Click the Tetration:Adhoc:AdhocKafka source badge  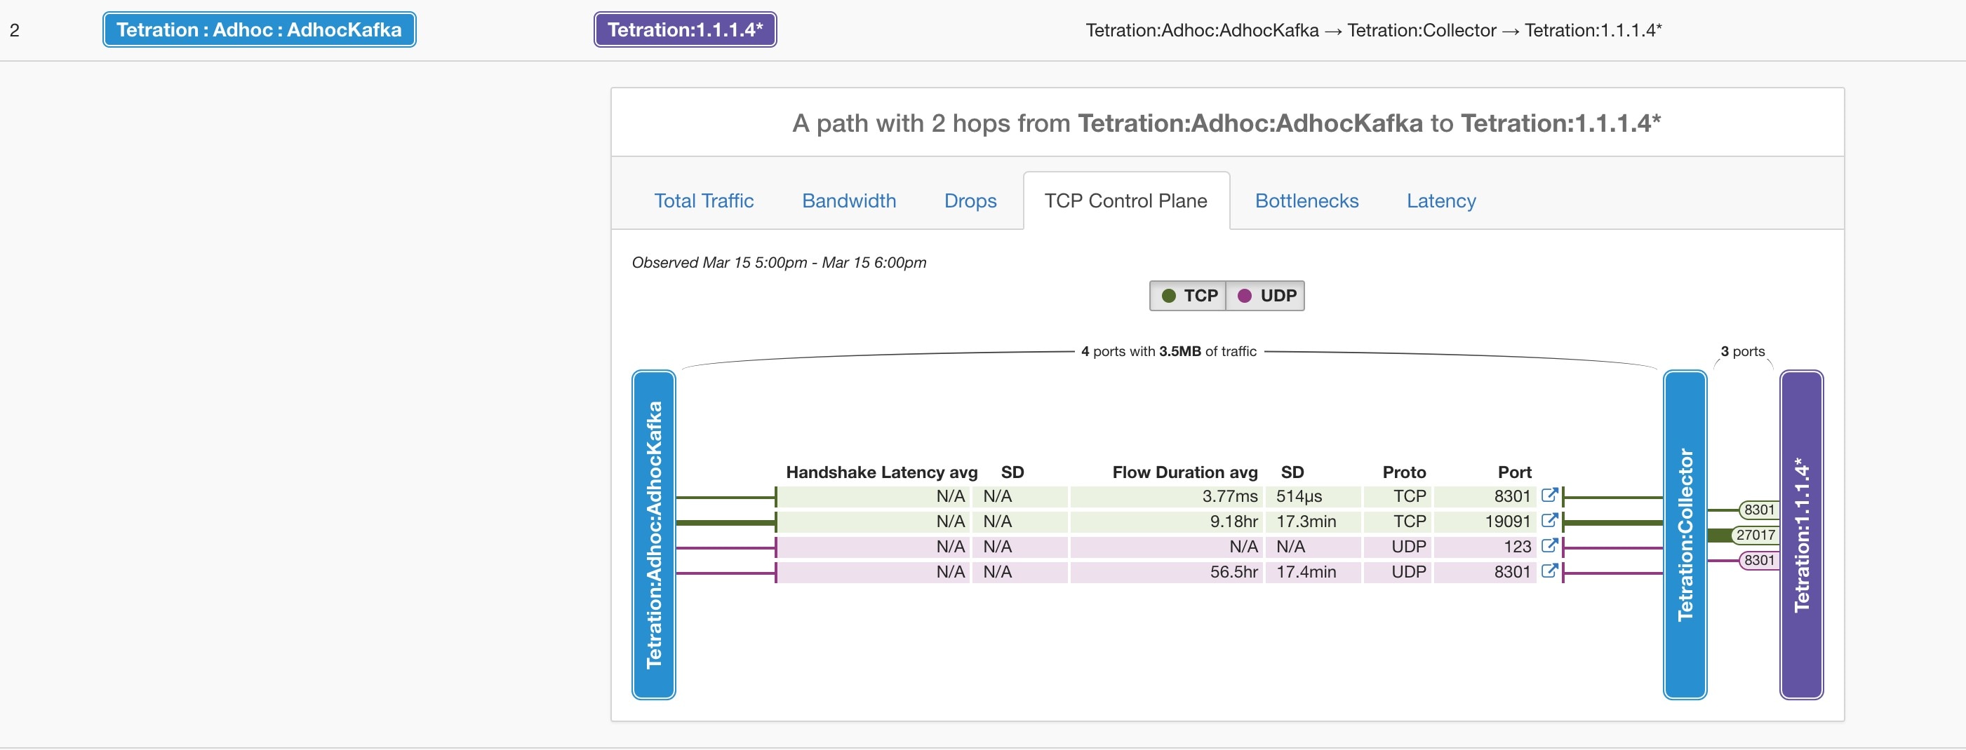259,29
